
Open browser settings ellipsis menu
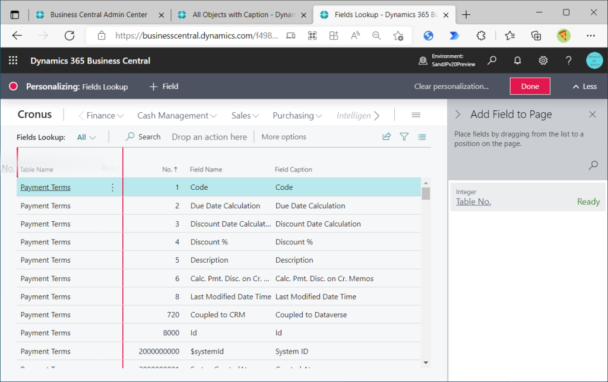pos(591,36)
